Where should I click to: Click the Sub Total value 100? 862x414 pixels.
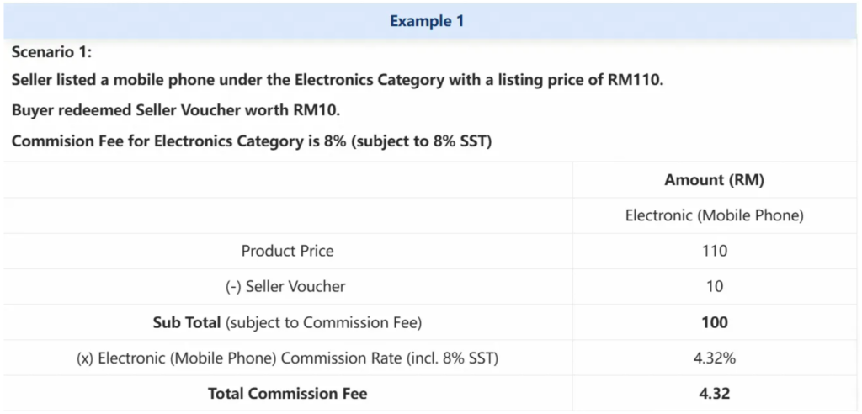[x=715, y=322]
